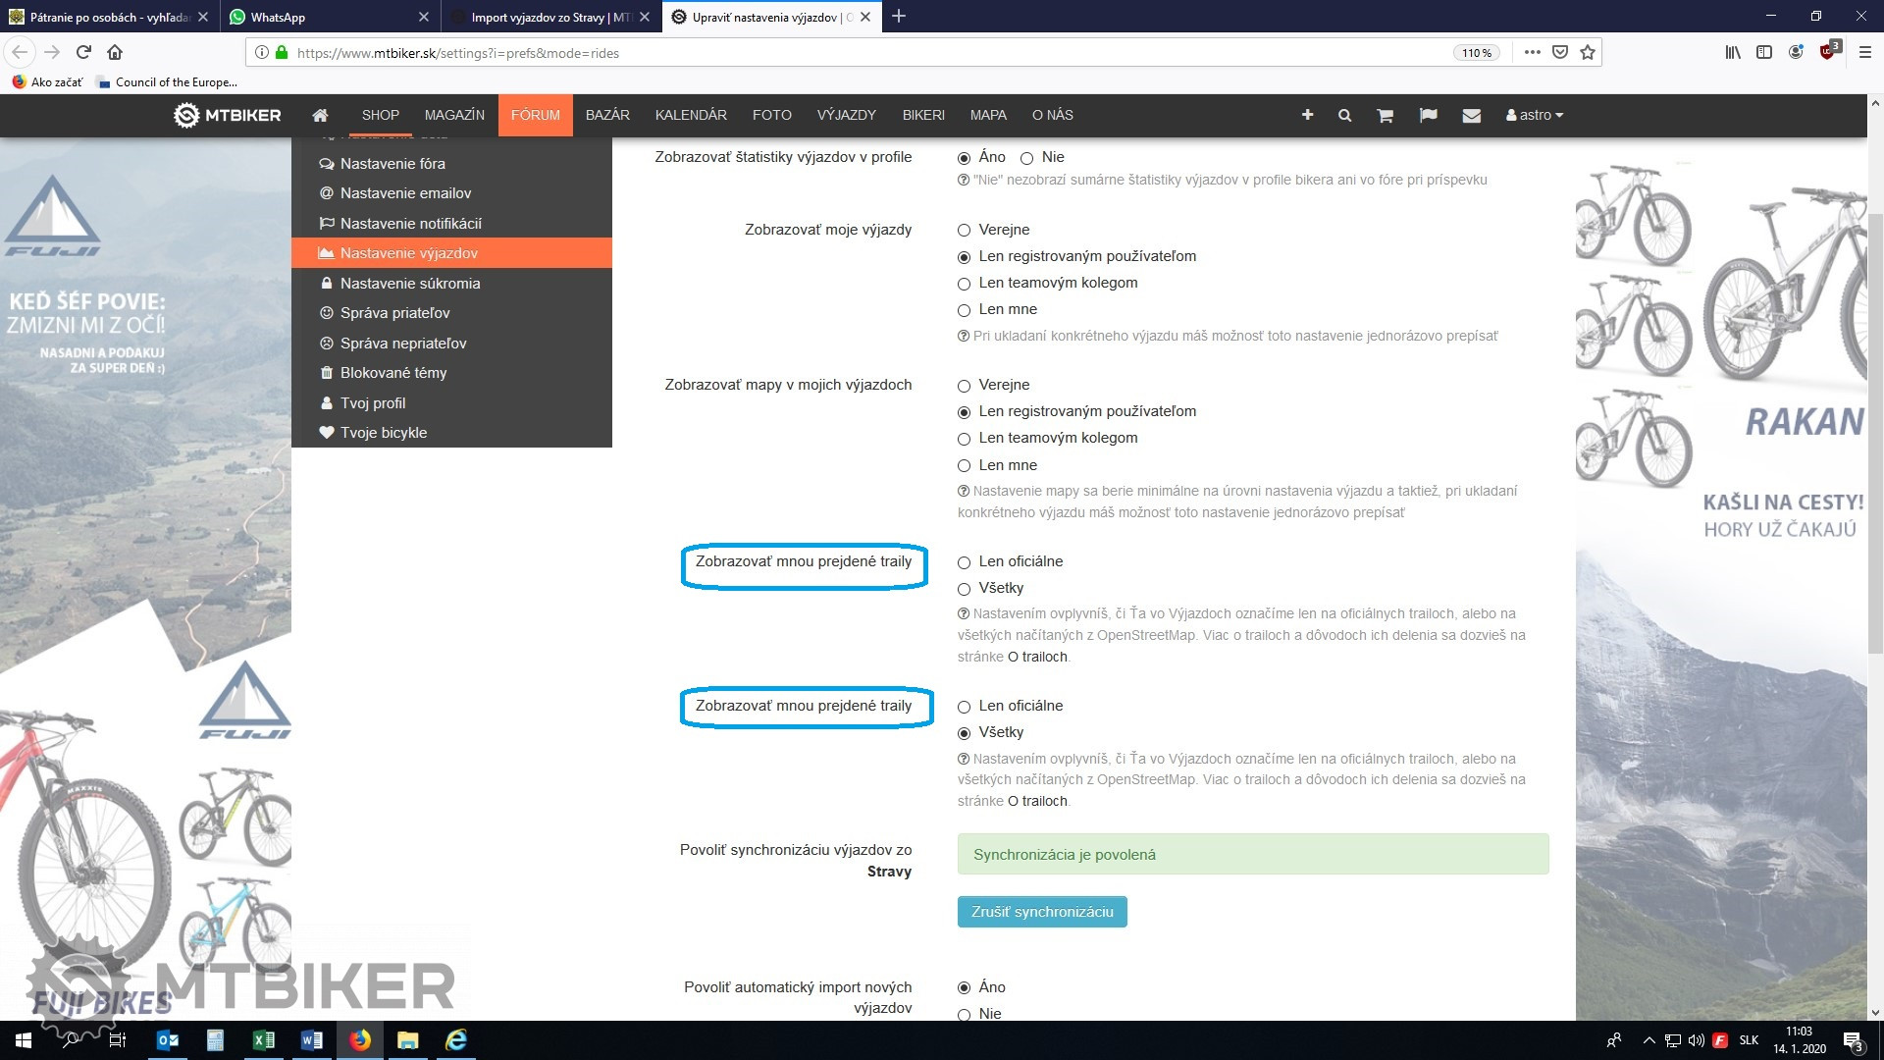Screen dimensions: 1884x1060
Task: Open the shopping cart icon
Action: click(1385, 115)
